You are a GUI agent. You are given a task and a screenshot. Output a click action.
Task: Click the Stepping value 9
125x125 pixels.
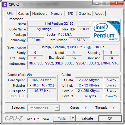pyautogui.click(x=111, y=52)
